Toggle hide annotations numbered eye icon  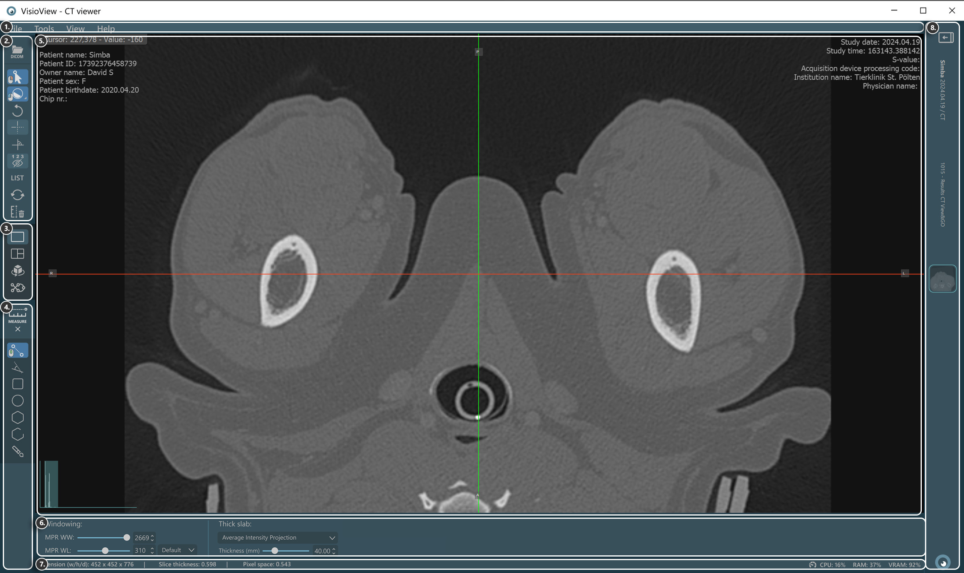[x=17, y=161]
